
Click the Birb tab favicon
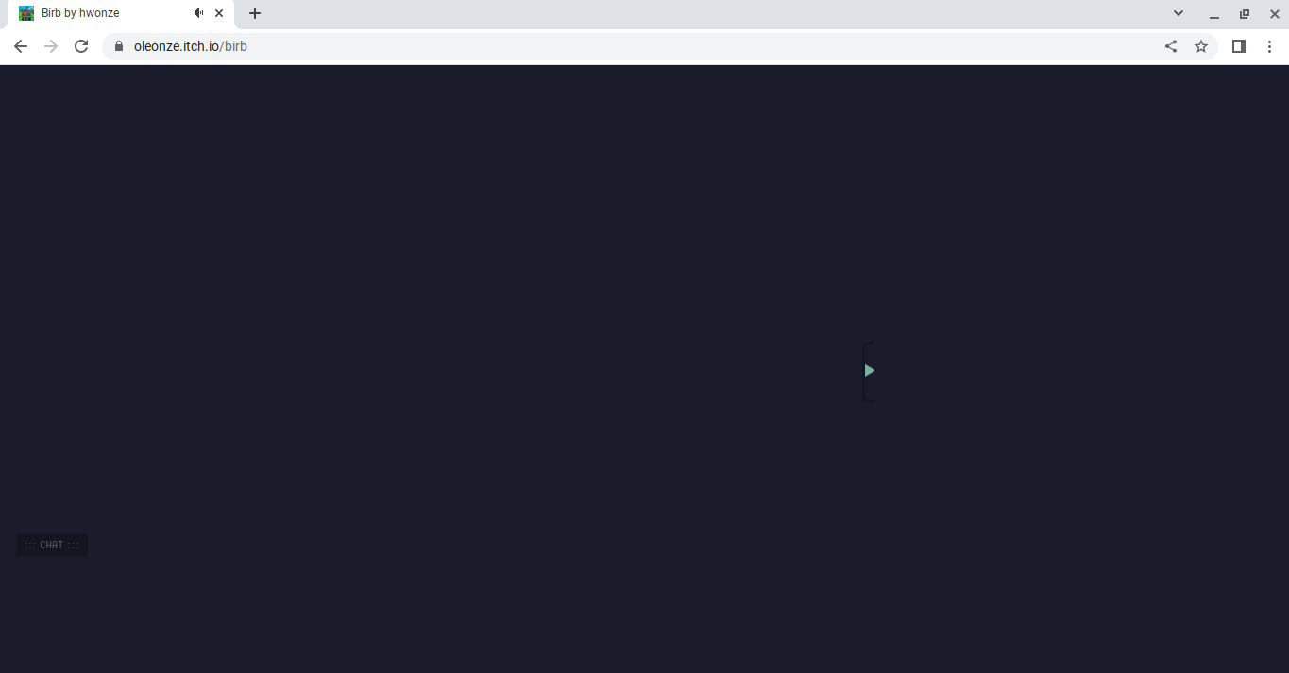(x=26, y=13)
